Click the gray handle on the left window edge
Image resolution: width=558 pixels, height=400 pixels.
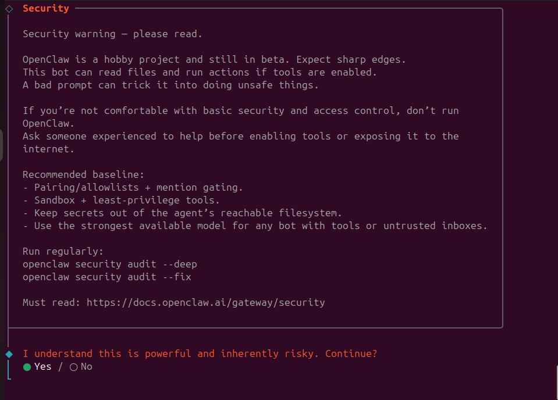[x=2, y=145]
